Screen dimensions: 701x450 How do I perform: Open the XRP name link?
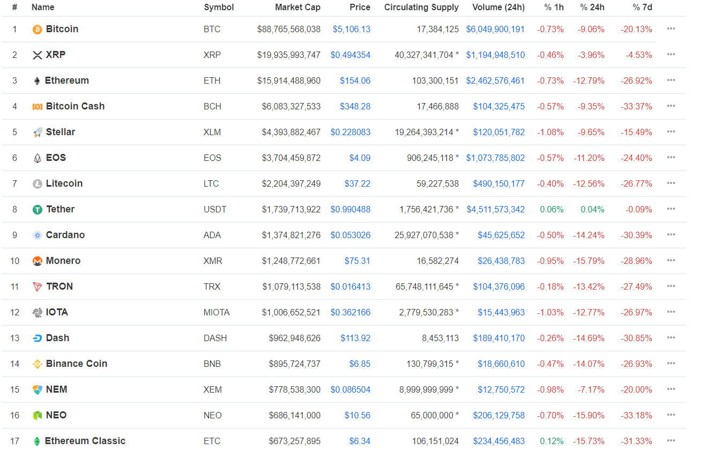[56, 55]
